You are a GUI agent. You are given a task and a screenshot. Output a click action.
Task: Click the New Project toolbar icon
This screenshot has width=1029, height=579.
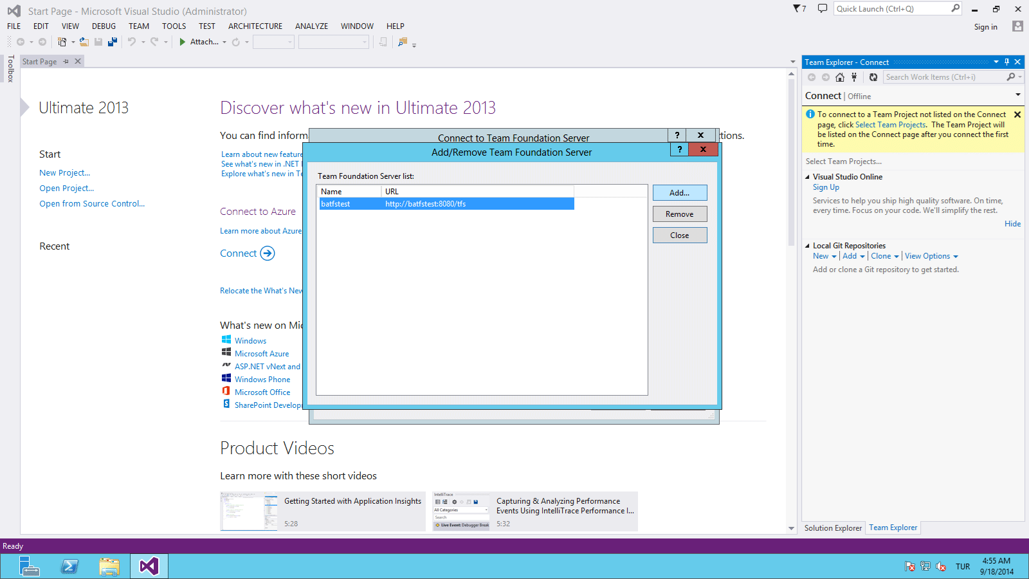(62, 42)
